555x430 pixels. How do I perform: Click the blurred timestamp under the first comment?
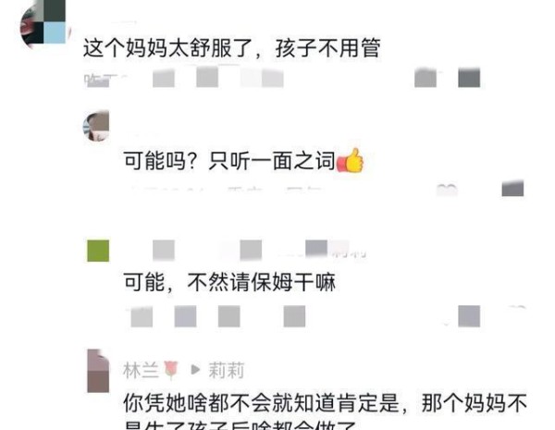tap(96, 80)
